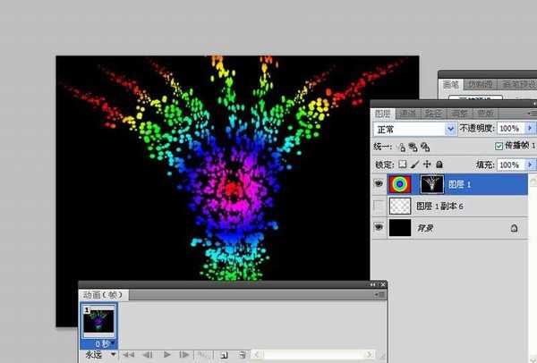Click the lock all padlock icon
Image resolution: width=537 pixels, height=363 pixels.
tap(438, 165)
